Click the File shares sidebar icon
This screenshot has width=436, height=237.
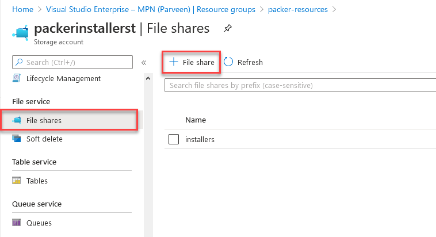17,121
